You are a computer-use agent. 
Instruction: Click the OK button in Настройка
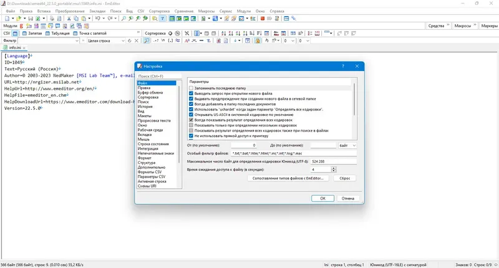pyautogui.click(x=322, y=198)
